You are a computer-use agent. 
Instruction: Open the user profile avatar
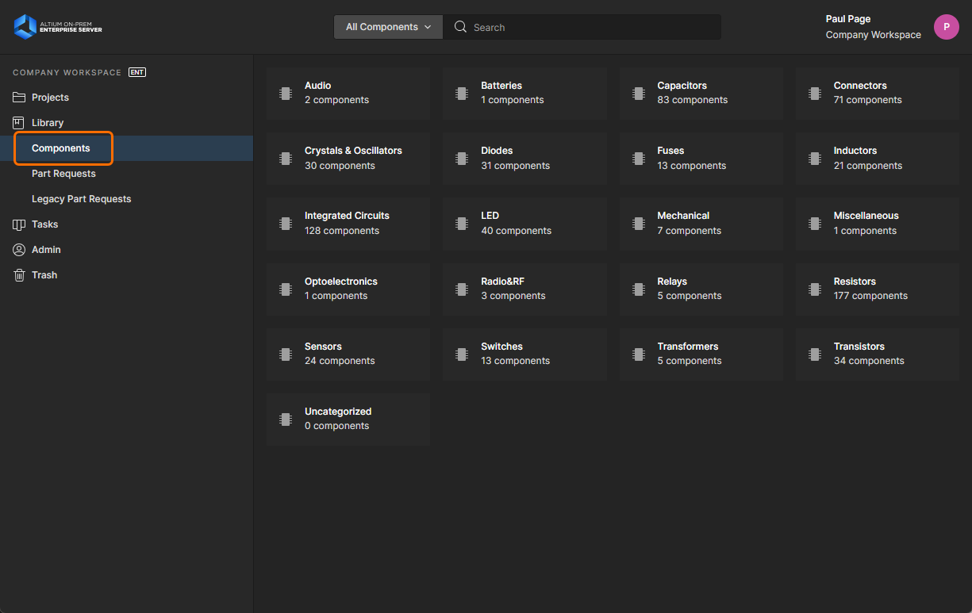tap(946, 27)
